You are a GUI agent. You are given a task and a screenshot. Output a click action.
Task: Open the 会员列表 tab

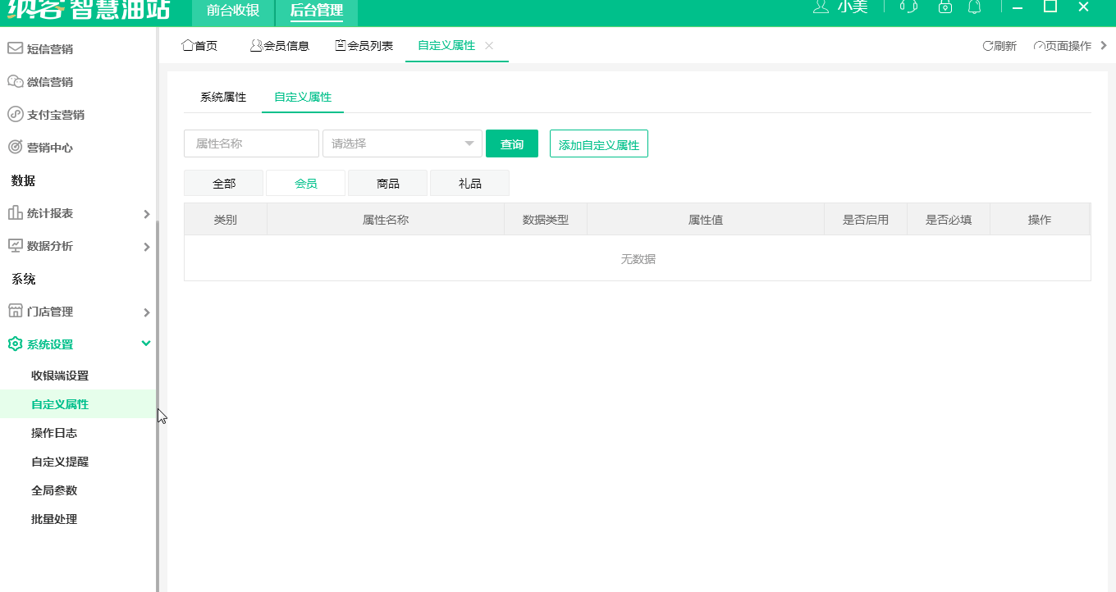pyautogui.click(x=364, y=46)
